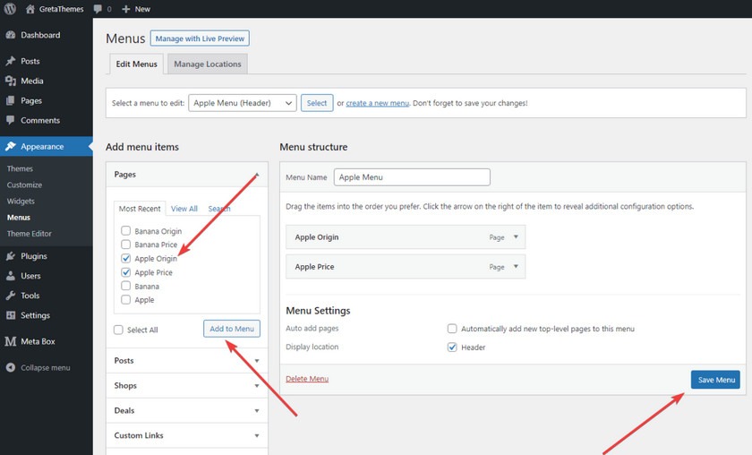Click the Tools wrench icon
The width and height of the screenshot is (752, 455).
(11, 296)
